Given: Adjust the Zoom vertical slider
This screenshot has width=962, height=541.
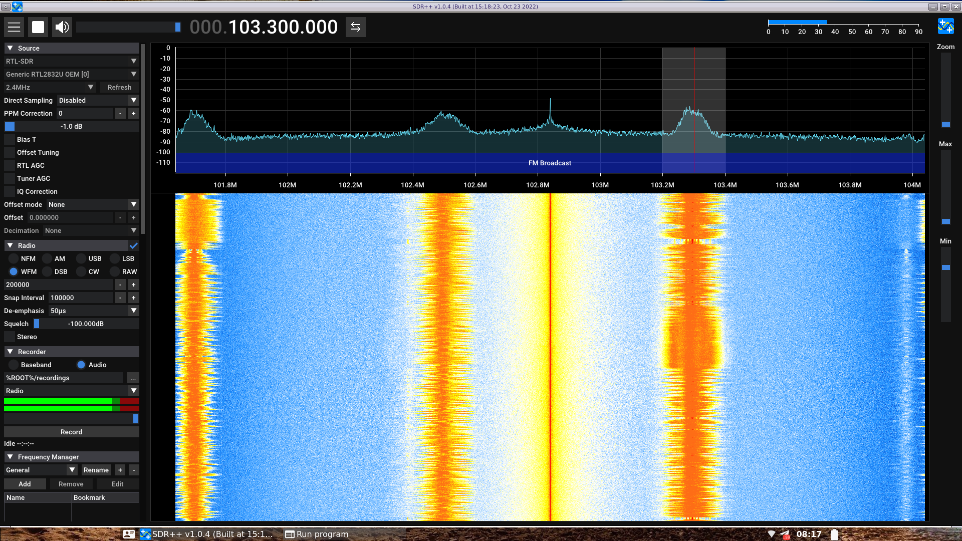Looking at the screenshot, I should point(946,91).
